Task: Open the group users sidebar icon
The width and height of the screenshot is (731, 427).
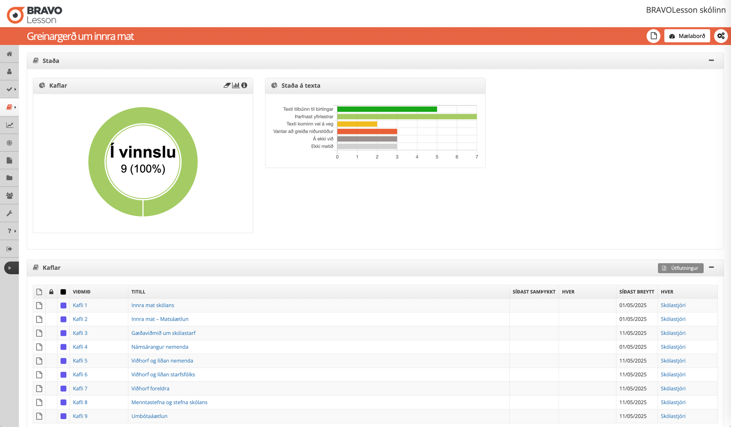Action: [x=10, y=196]
